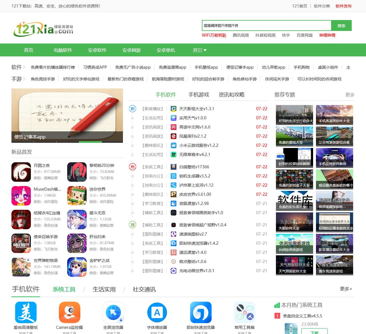Open the 常用工具箱 app icon

pos(244,312)
